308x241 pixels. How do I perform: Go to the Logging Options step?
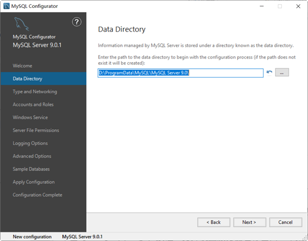coord(30,143)
